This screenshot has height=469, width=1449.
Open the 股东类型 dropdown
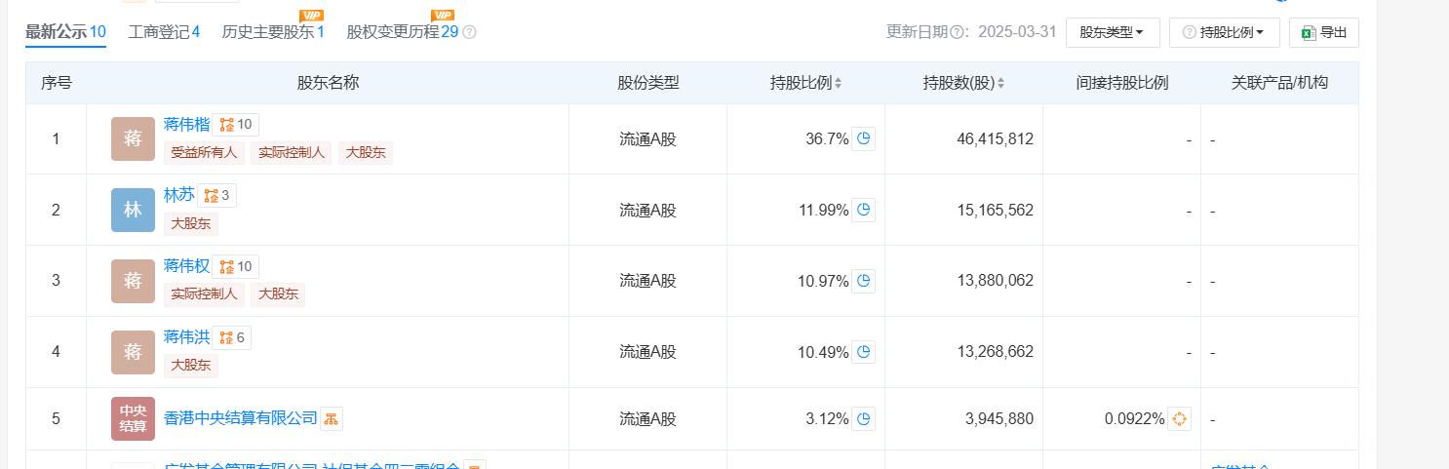click(x=1112, y=32)
